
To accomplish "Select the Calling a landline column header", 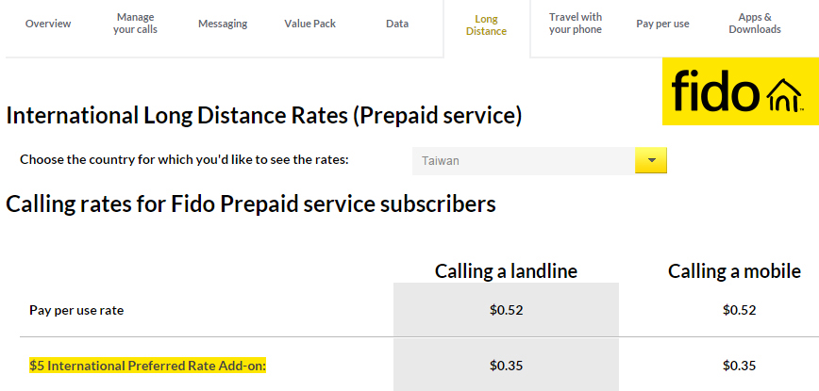I will point(506,271).
